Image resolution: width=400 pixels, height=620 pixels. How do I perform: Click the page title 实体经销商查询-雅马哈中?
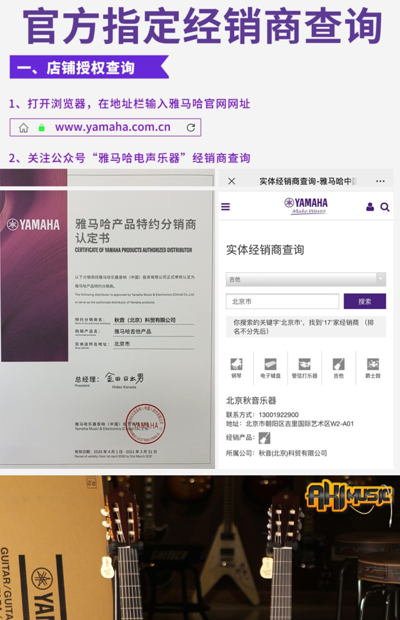pos(308,181)
